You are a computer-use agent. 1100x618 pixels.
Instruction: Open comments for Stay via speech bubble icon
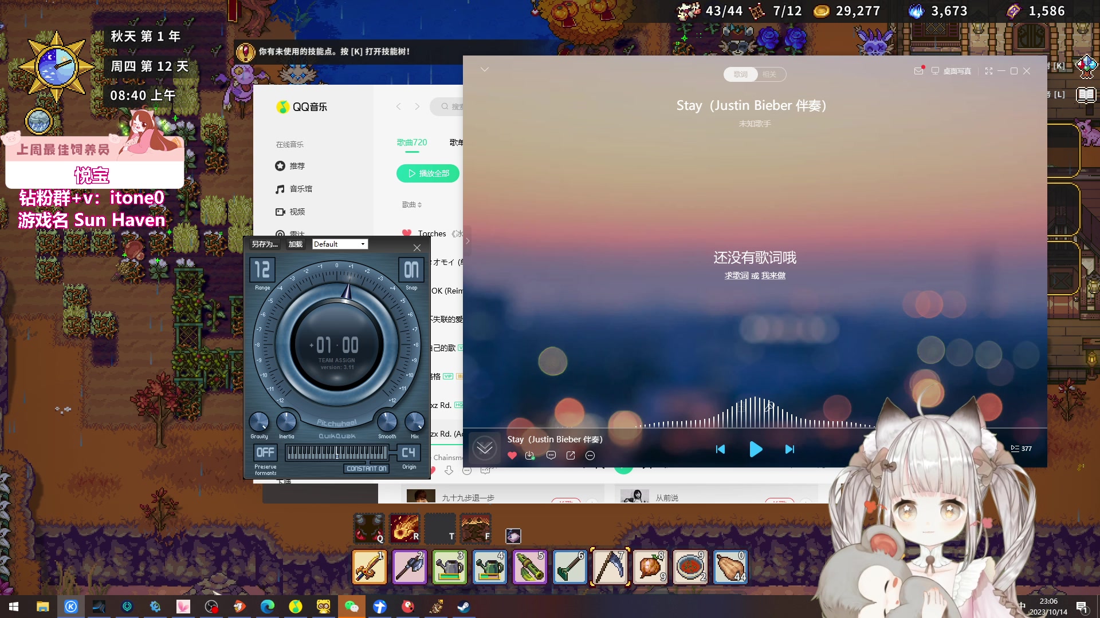(551, 455)
